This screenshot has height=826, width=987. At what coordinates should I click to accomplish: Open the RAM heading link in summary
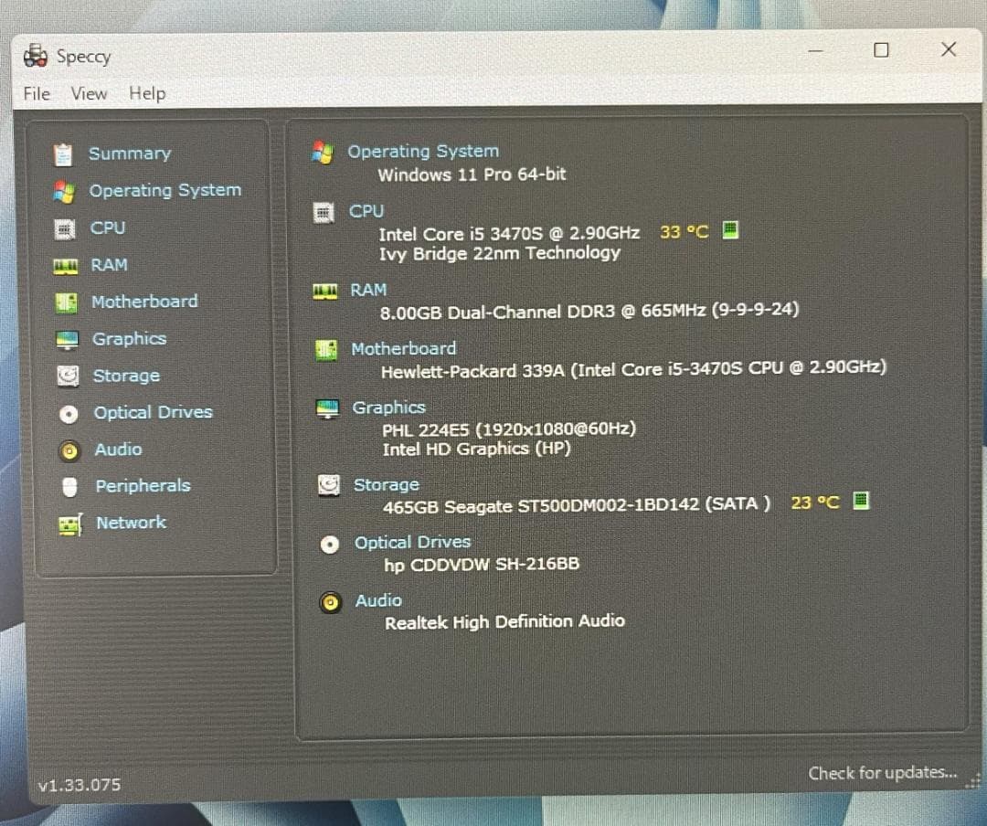coord(368,291)
